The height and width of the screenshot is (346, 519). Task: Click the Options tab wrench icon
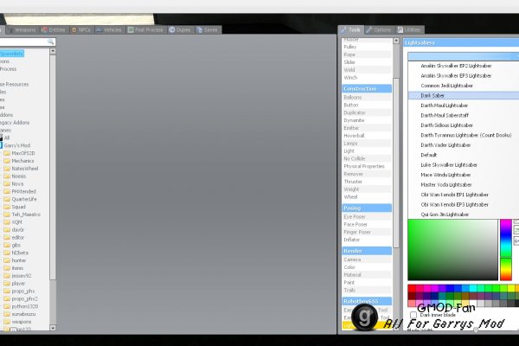coord(369,29)
